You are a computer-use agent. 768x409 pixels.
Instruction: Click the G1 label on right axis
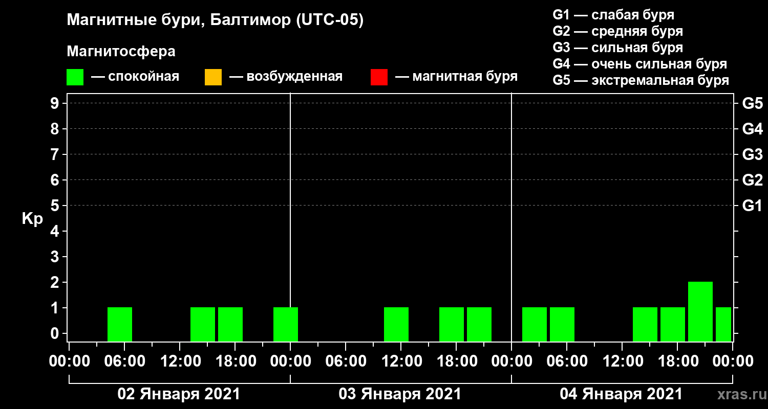tap(752, 206)
